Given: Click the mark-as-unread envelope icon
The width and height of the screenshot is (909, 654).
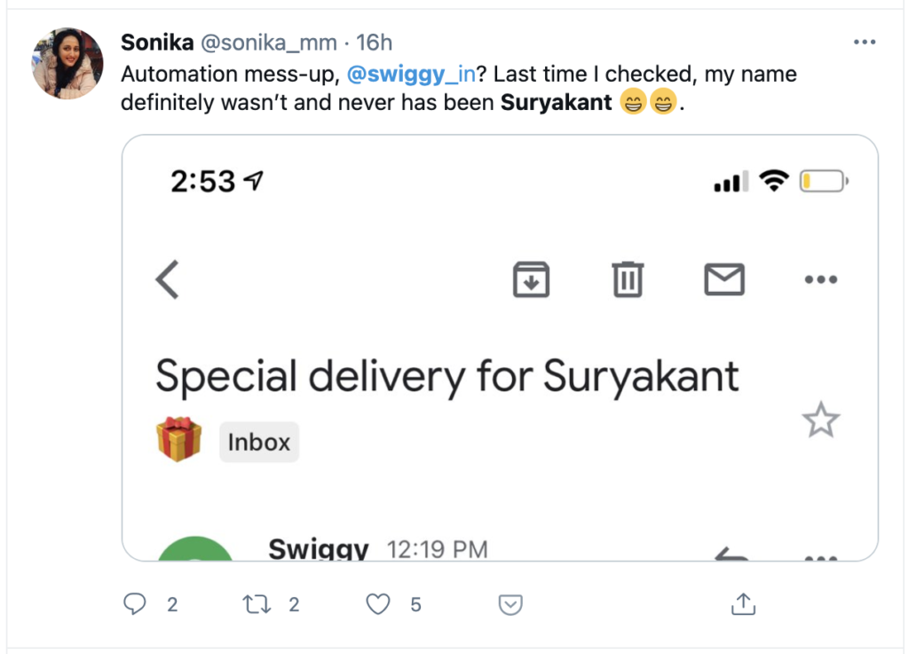Looking at the screenshot, I should coord(723,280).
